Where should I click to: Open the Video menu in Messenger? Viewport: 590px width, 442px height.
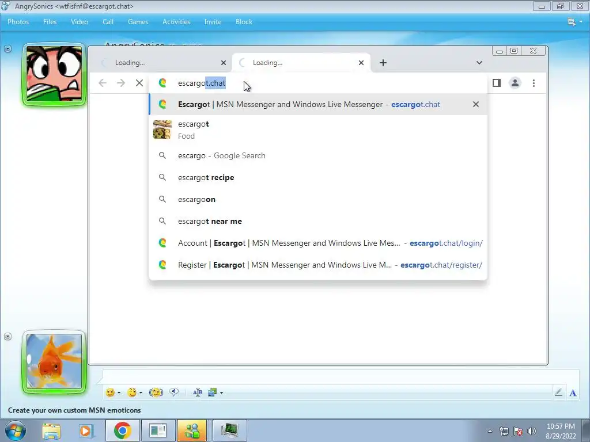click(80, 22)
